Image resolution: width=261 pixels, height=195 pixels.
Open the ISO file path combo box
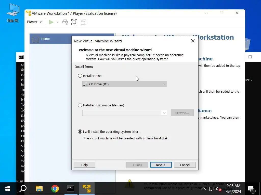tap(125, 113)
